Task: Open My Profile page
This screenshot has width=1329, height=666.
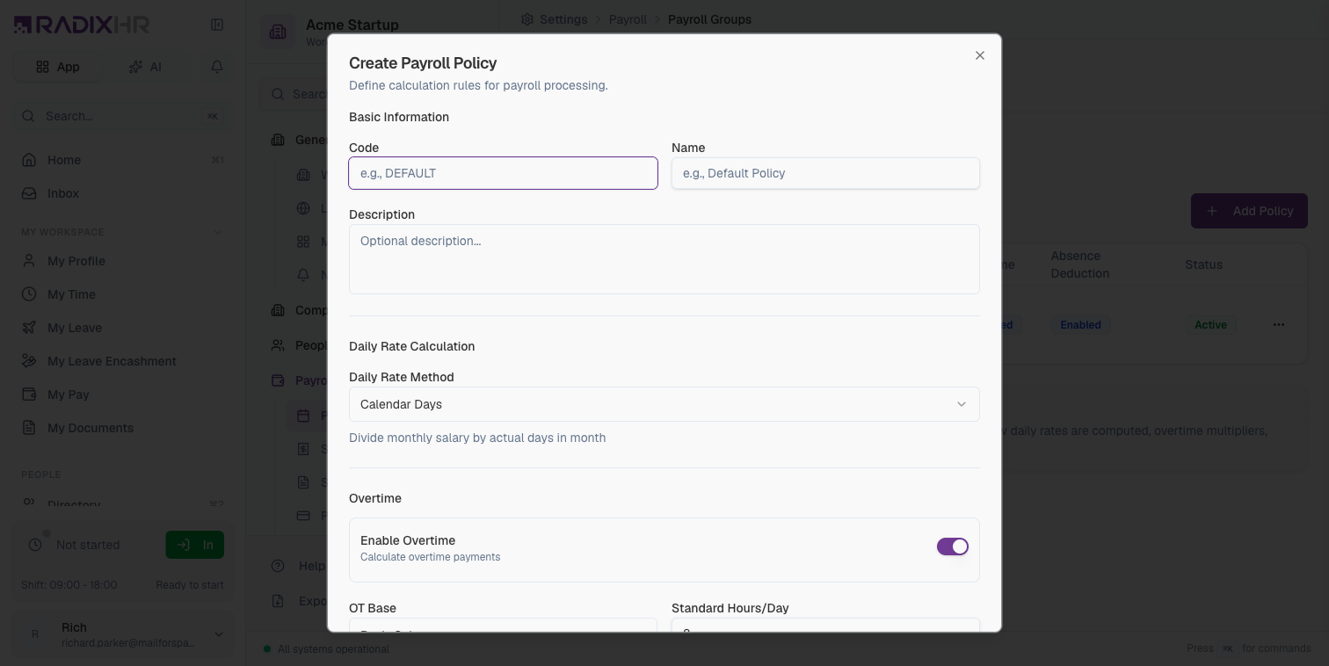Action: click(122, 261)
